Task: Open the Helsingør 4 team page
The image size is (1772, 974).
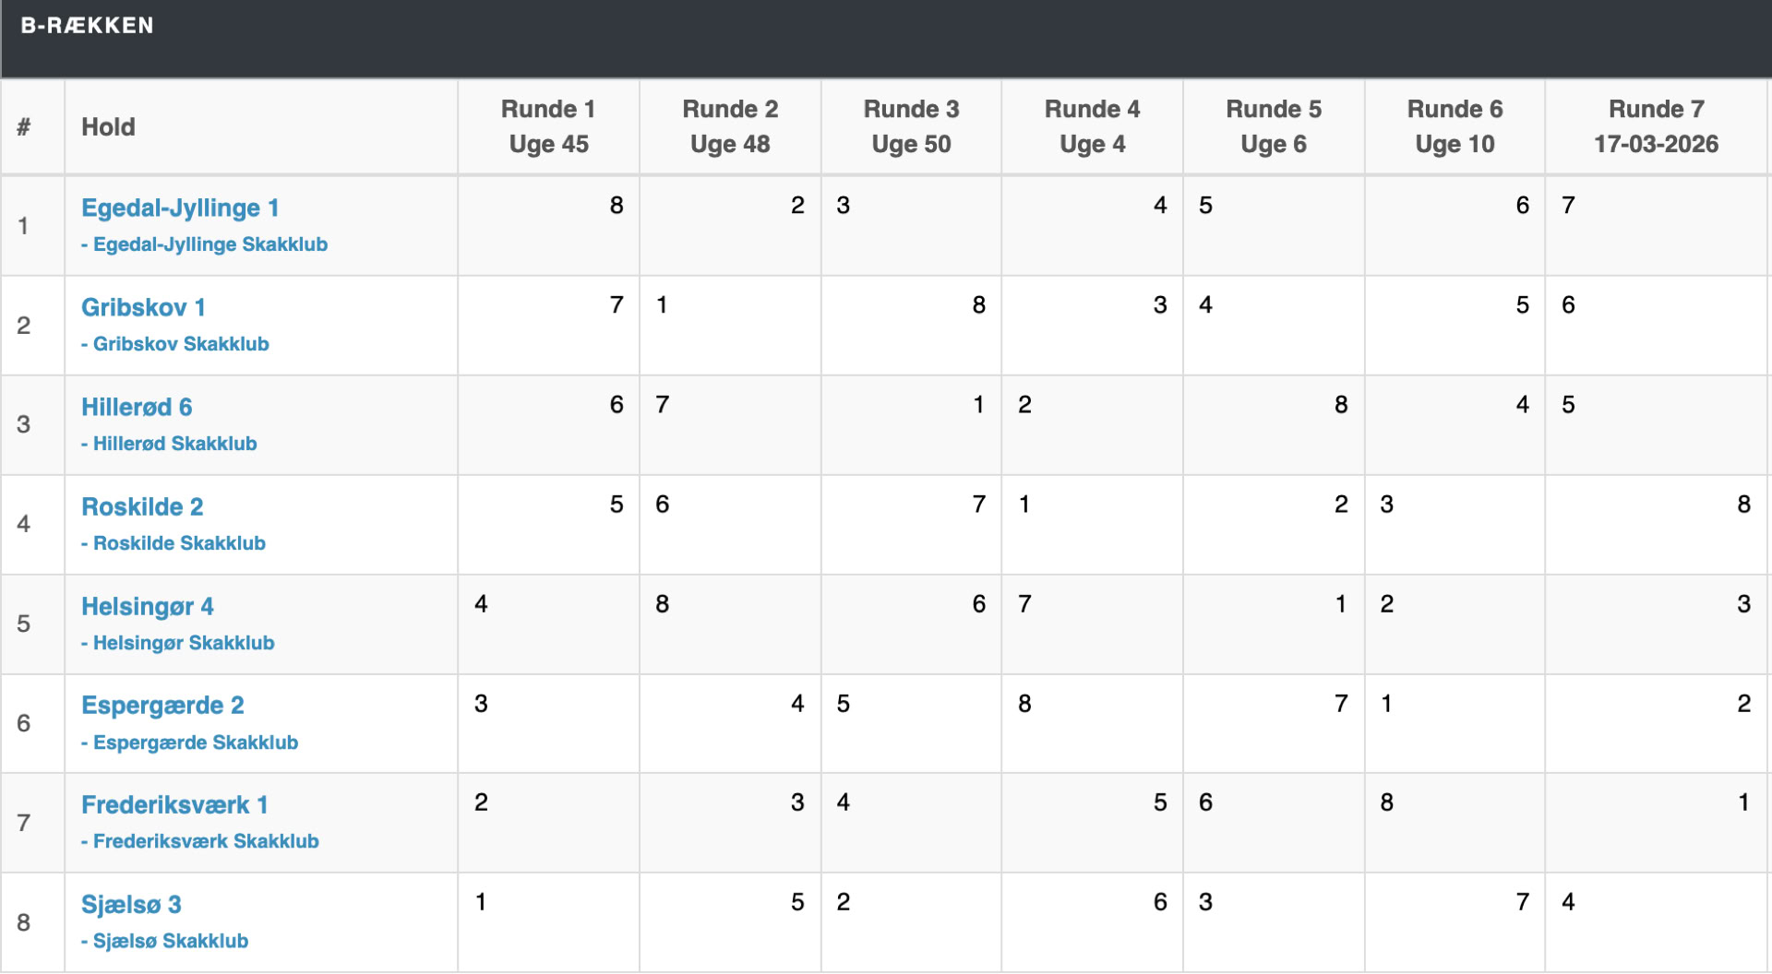Action: (148, 607)
